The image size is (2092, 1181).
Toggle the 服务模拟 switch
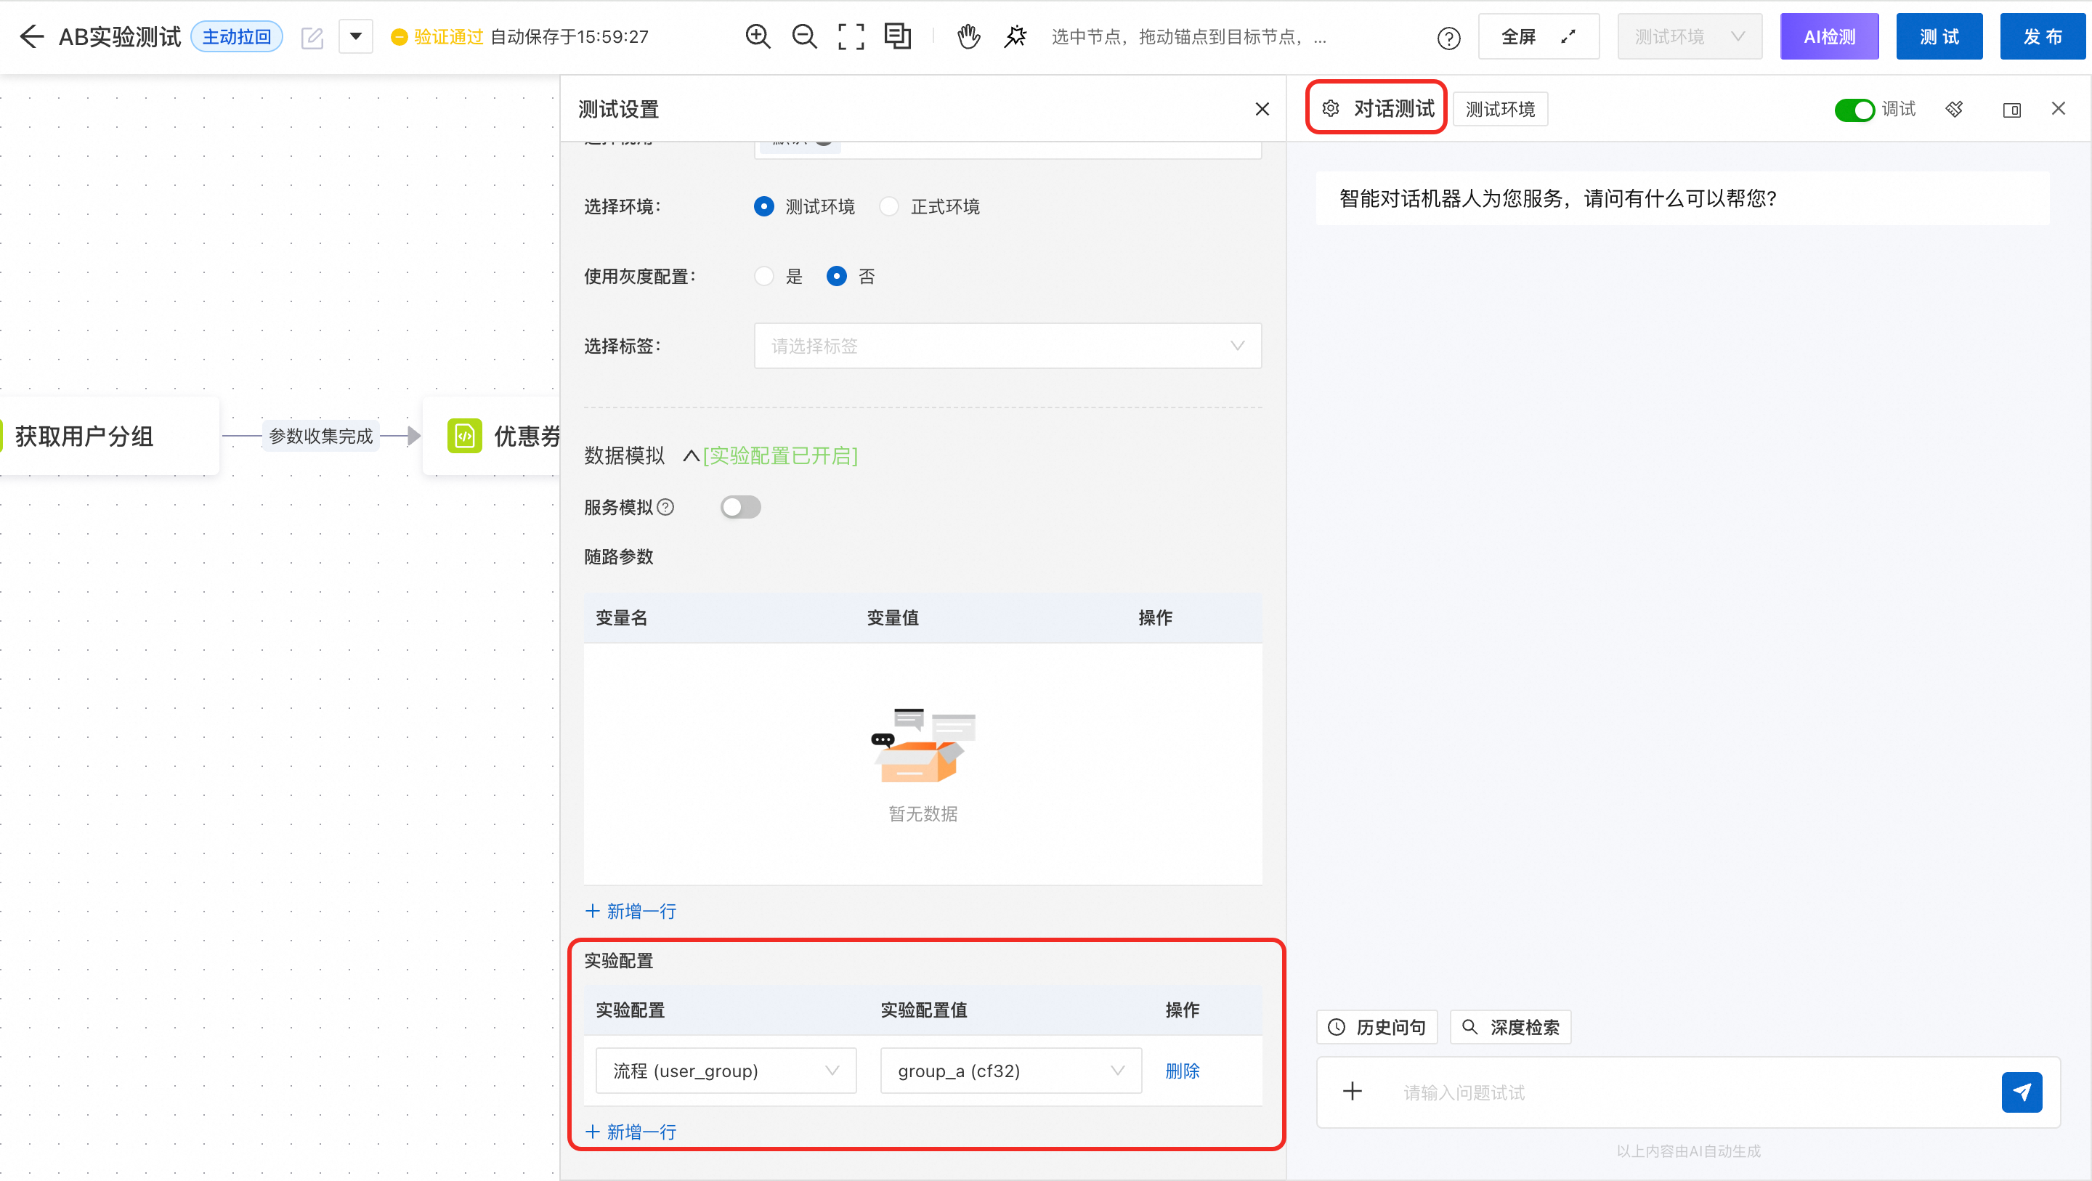[x=741, y=507]
